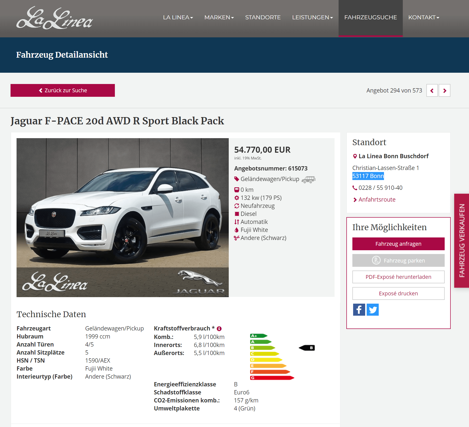Click the Fujii White color drop icon

pos(237,230)
